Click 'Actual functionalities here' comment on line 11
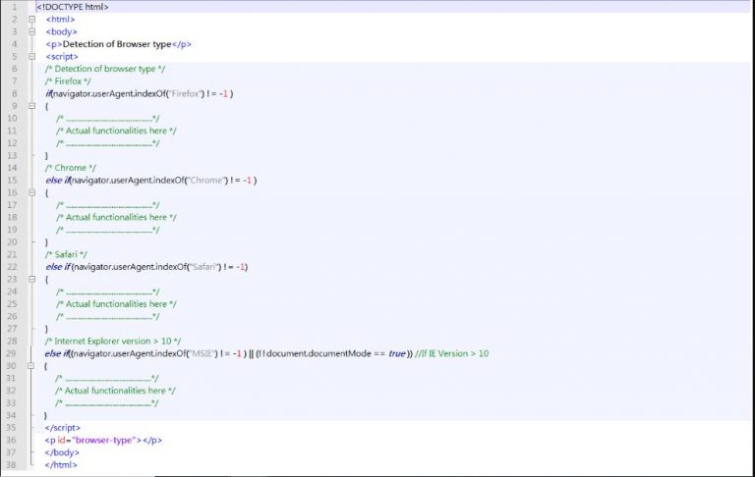Viewport: 755px width, 477px height. click(x=116, y=131)
